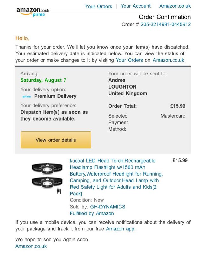
Task: Follow the Amazon.co.uk link after Your Orders in the paragraph
Action: point(168,60)
